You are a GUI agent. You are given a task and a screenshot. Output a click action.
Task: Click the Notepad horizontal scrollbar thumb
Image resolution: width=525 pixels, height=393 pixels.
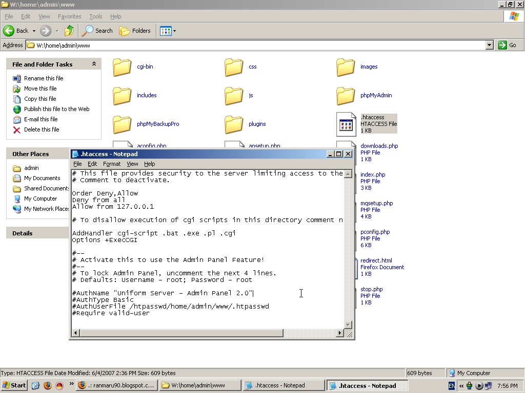(181, 333)
